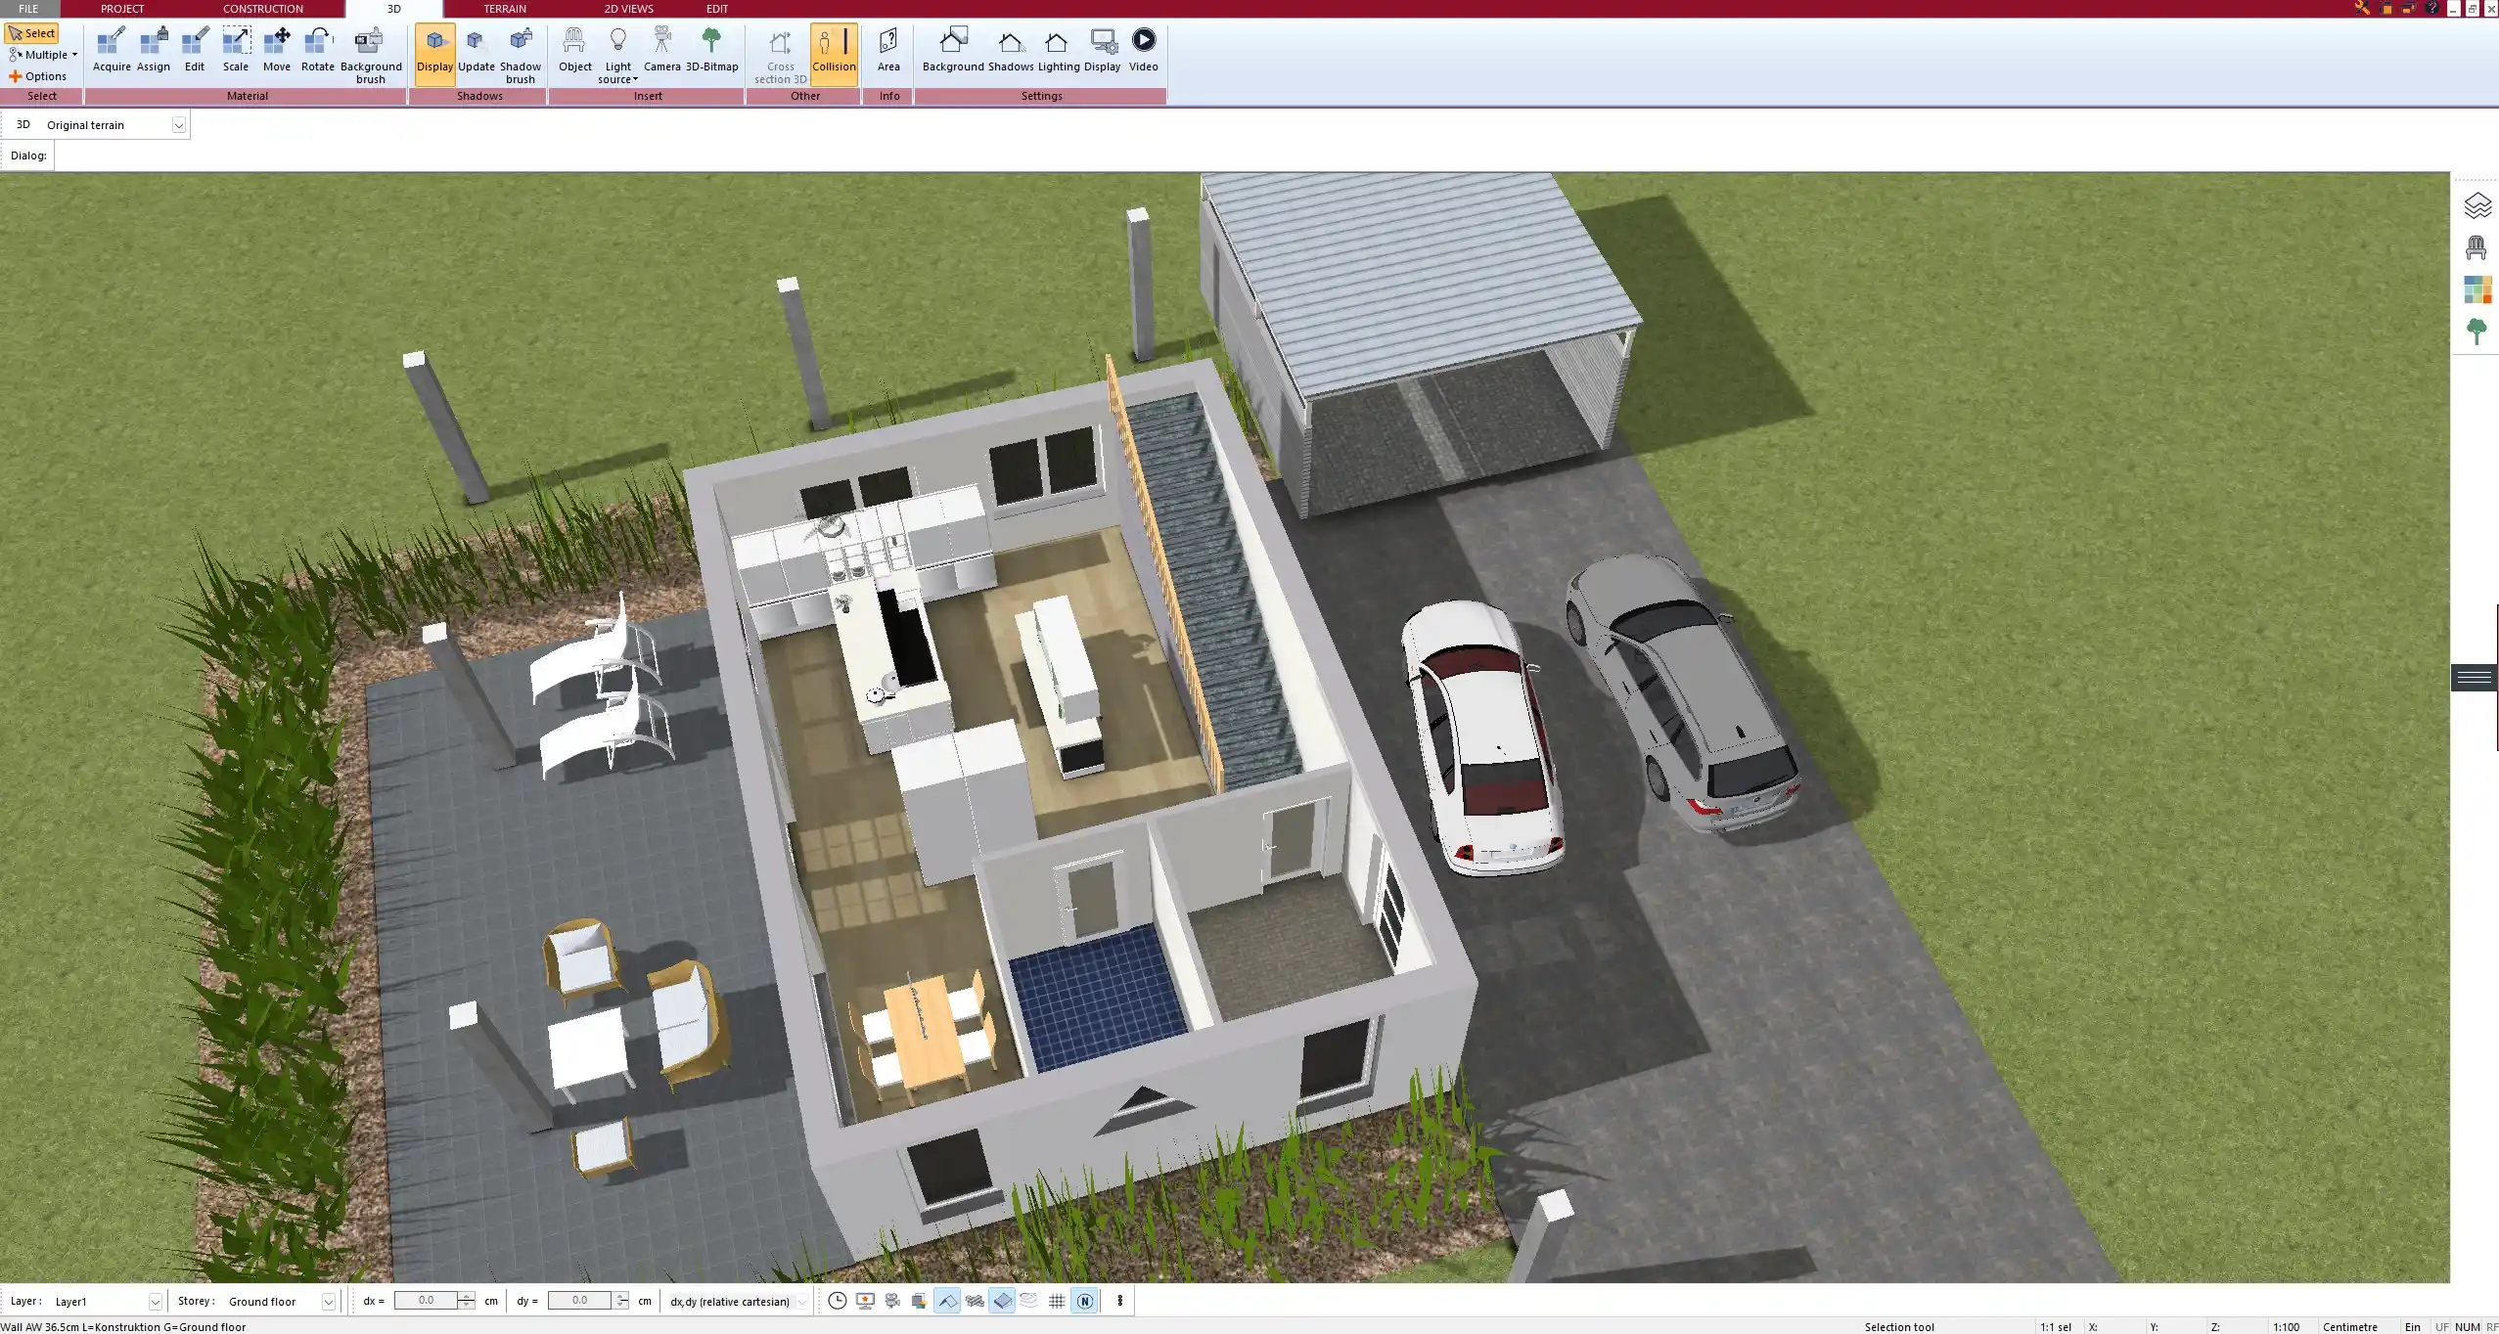Toggle the north arrow indicator
Image resolution: width=2499 pixels, height=1334 pixels.
coord(1085,1301)
